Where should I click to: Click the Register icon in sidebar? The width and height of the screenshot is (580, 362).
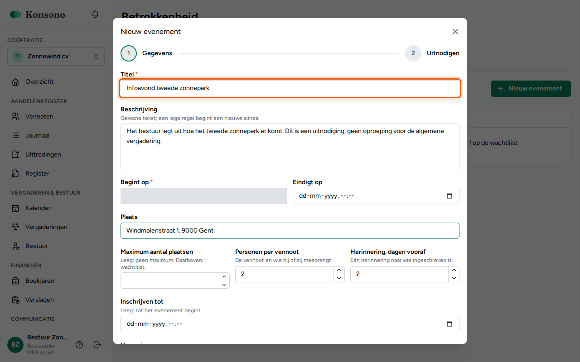16,174
